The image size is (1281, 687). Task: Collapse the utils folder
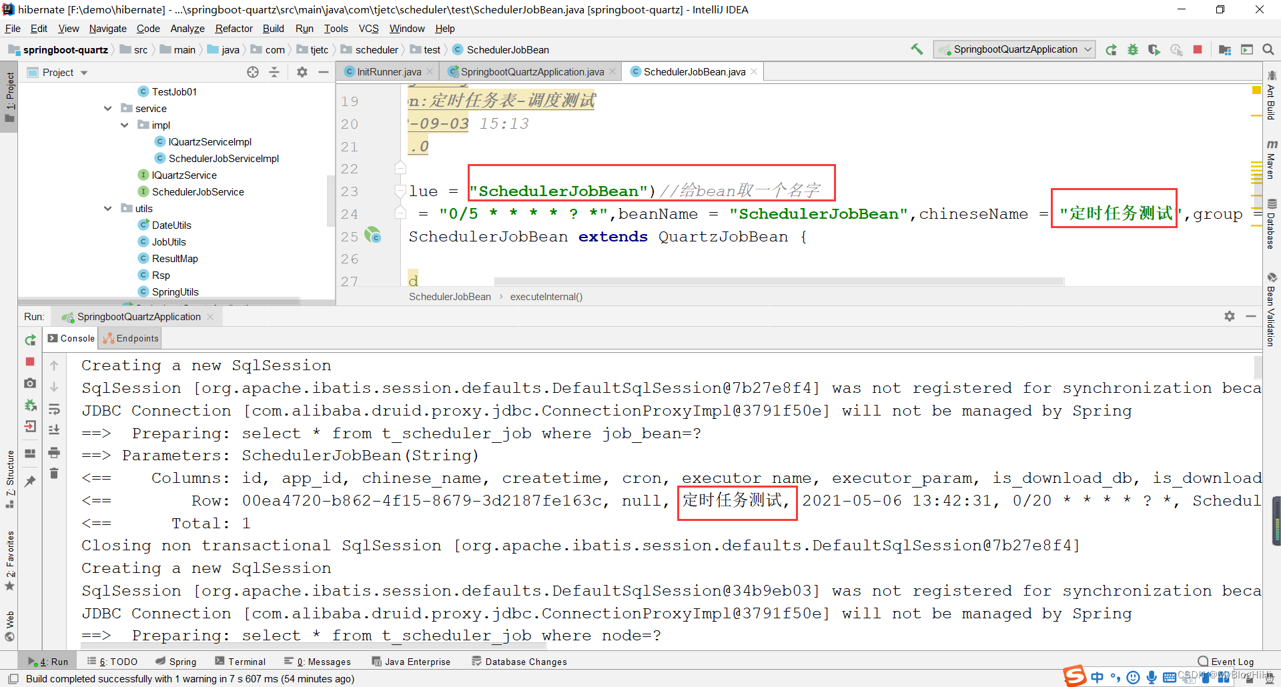107,208
